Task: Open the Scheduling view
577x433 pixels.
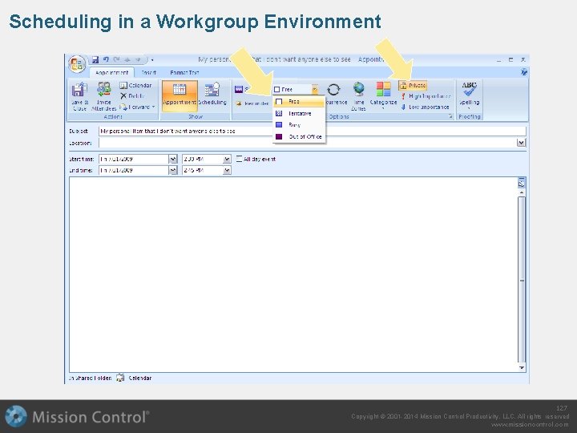Action: [212, 95]
